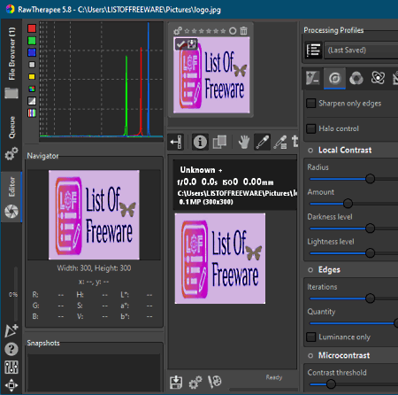Select the lockable color picker tool

(x=280, y=143)
